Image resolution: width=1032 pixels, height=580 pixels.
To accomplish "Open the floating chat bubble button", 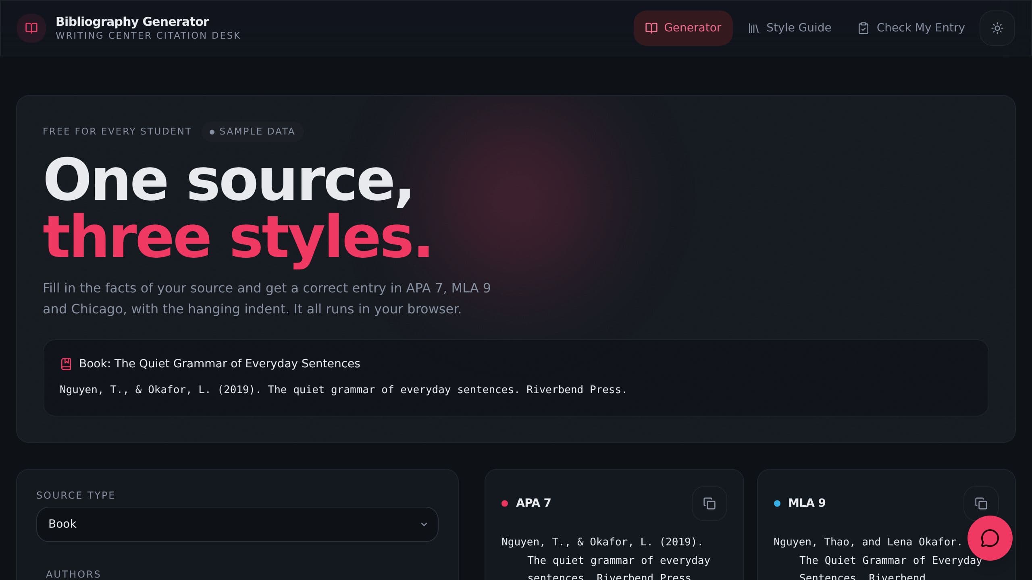I will (990, 538).
